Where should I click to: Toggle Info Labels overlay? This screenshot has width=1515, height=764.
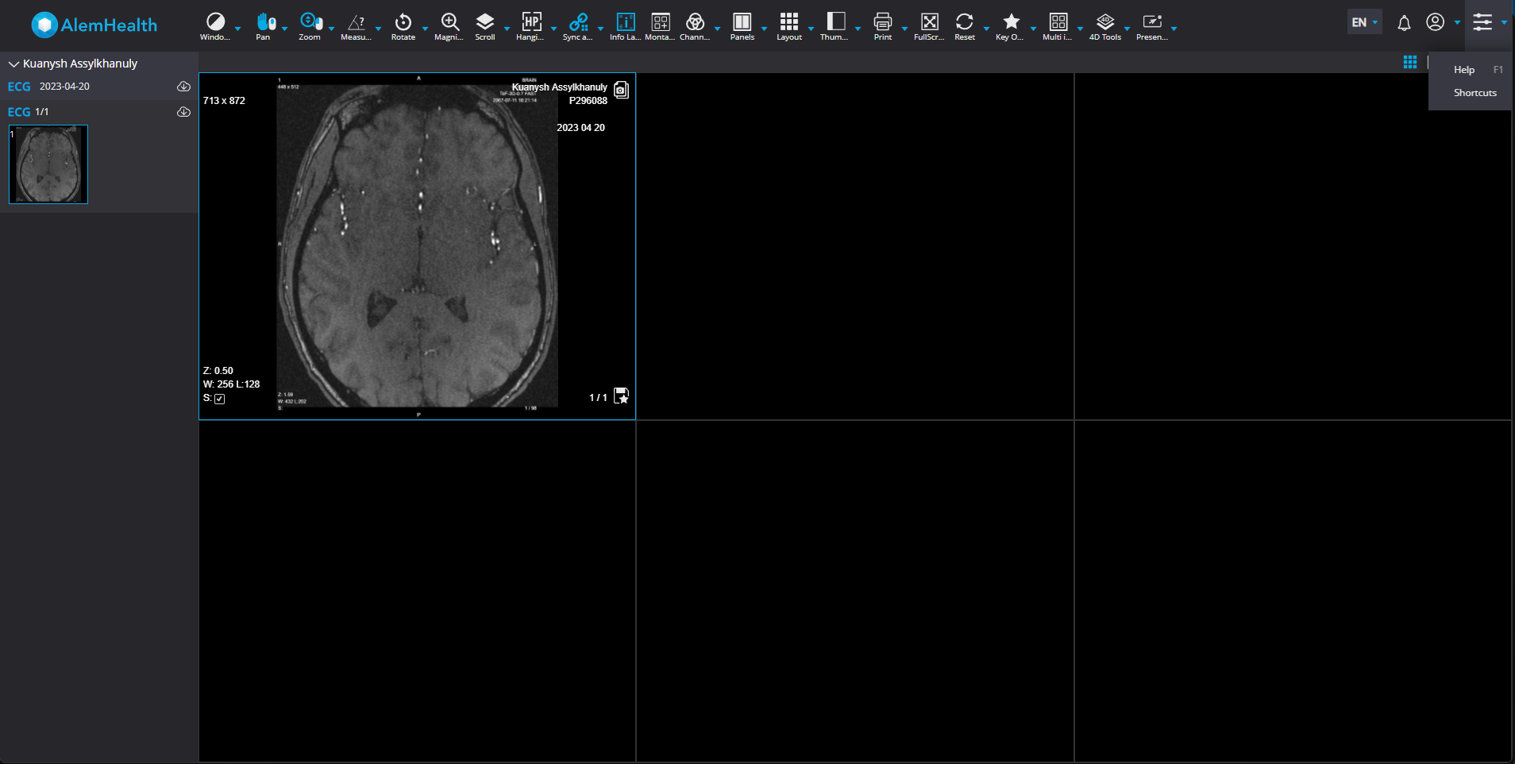click(x=626, y=25)
